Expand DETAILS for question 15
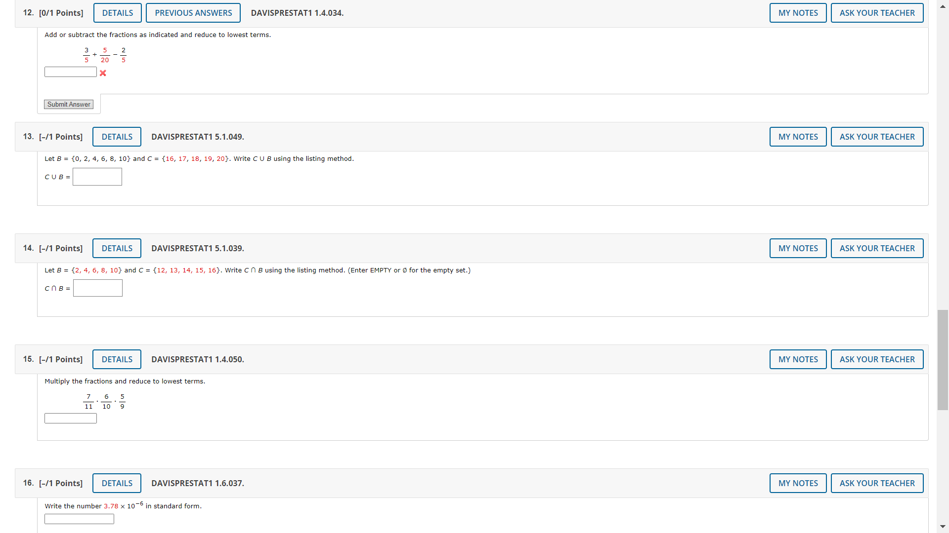Viewport: 949px width, 533px height. pyautogui.click(x=117, y=359)
